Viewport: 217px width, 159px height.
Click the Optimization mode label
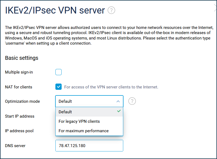[x=22, y=101]
